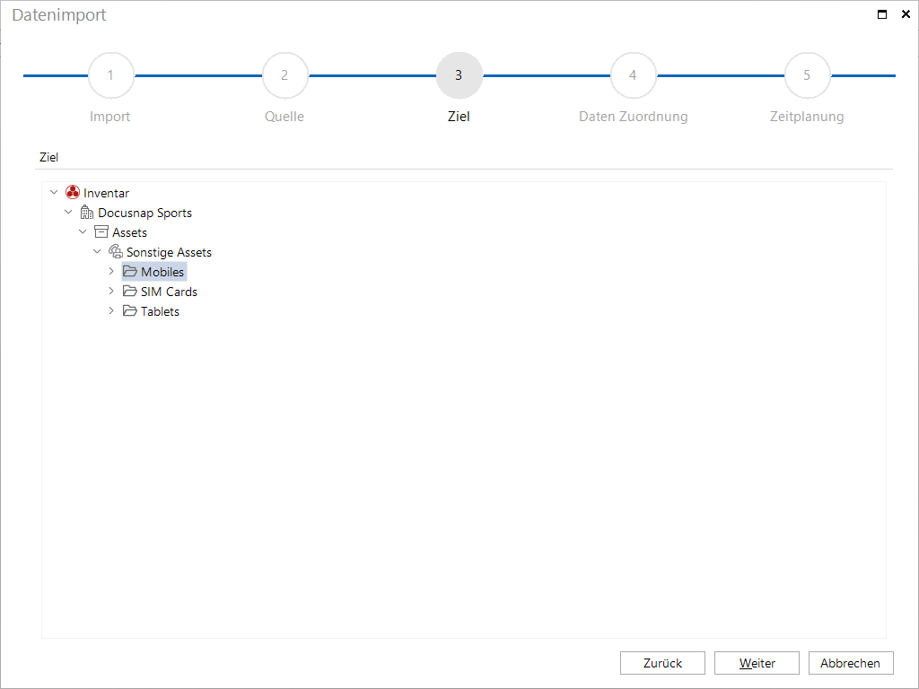Click the Zeitplanung step label
Image resolution: width=919 pixels, height=689 pixels.
(807, 117)
